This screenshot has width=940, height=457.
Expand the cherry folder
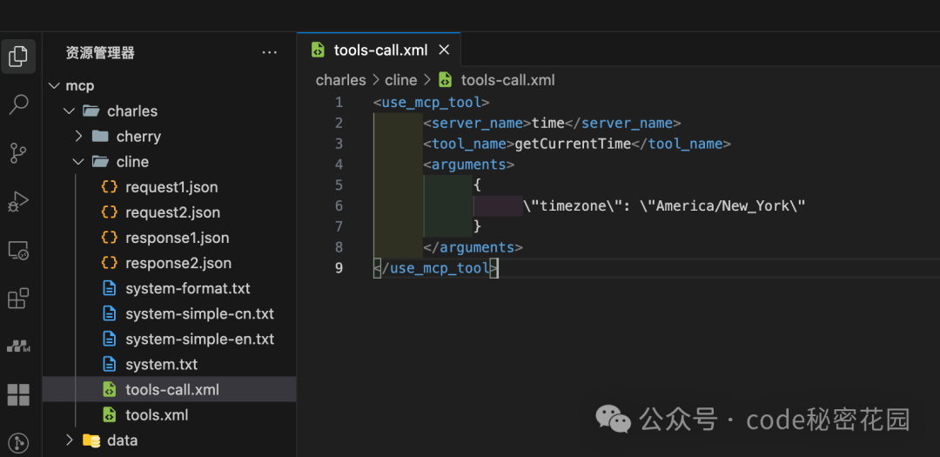[78, 136]
